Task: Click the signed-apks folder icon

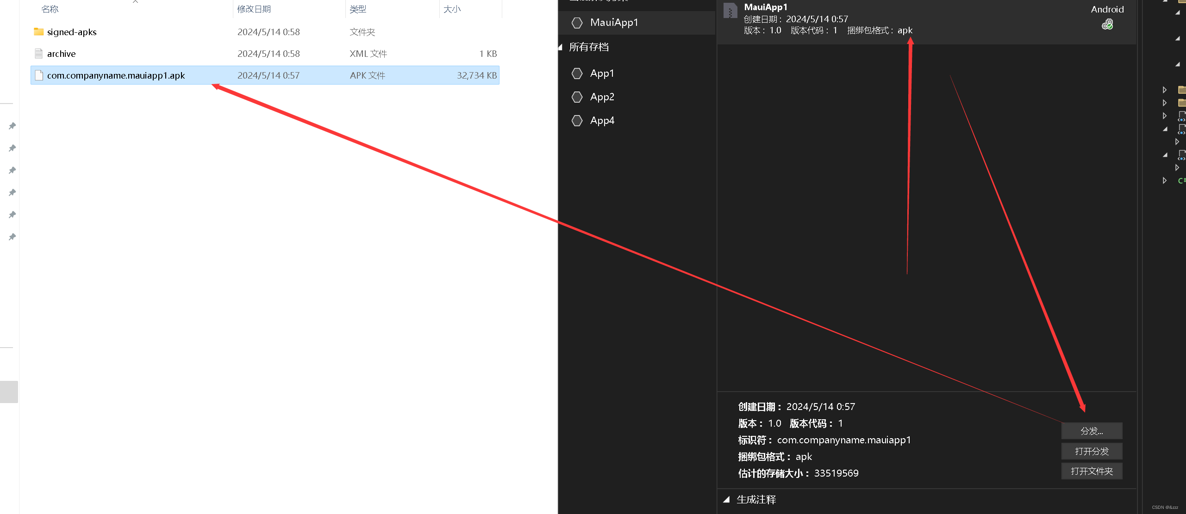Action: click(39, 32)
